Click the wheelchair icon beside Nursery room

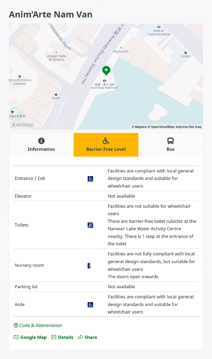(89, 265)
